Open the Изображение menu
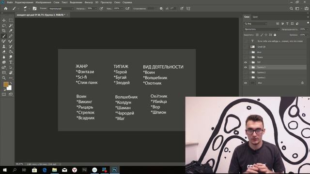The image size is (310, 174). tap(43, 2)
